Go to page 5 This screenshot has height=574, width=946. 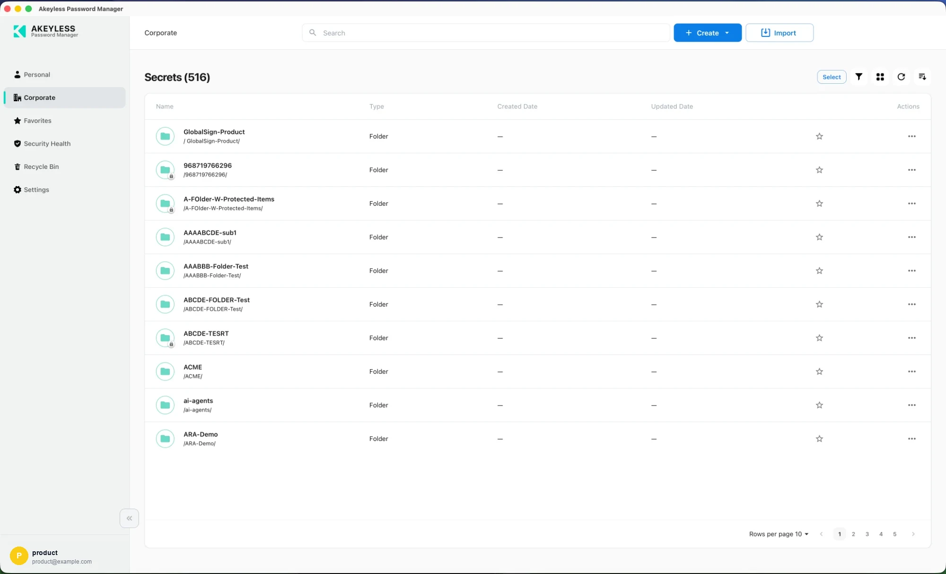894,534
